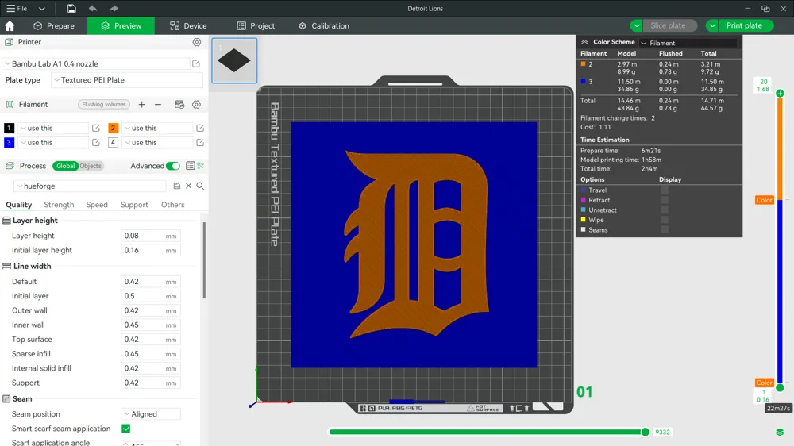This screenshot has width=794, height=446.
Task: Edit the Bambu Lab A1 printer preset
Action: pos(196,63)
